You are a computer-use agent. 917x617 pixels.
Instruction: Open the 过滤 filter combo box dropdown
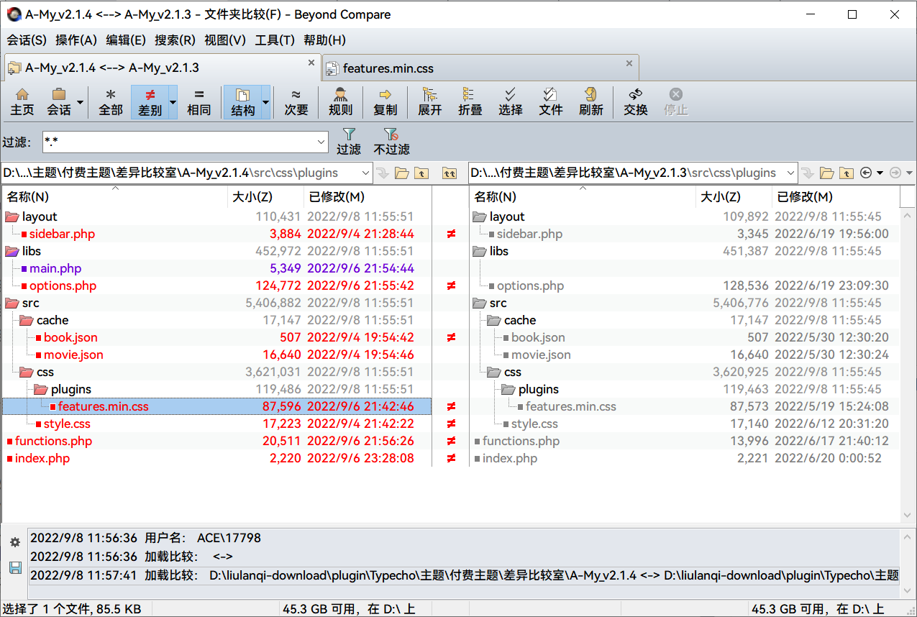coord(321,142)
